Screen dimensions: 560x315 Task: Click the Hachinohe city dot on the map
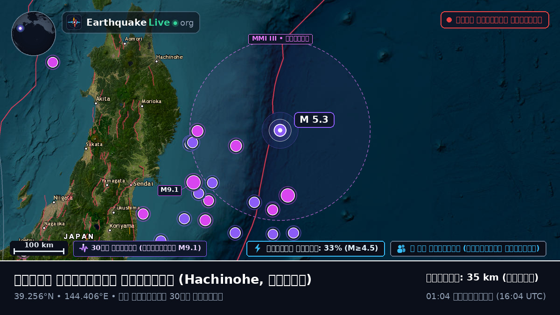[156, 62]
